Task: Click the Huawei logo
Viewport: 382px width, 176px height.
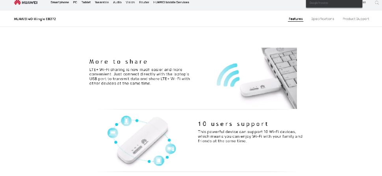Action: (x=26, y=2)
